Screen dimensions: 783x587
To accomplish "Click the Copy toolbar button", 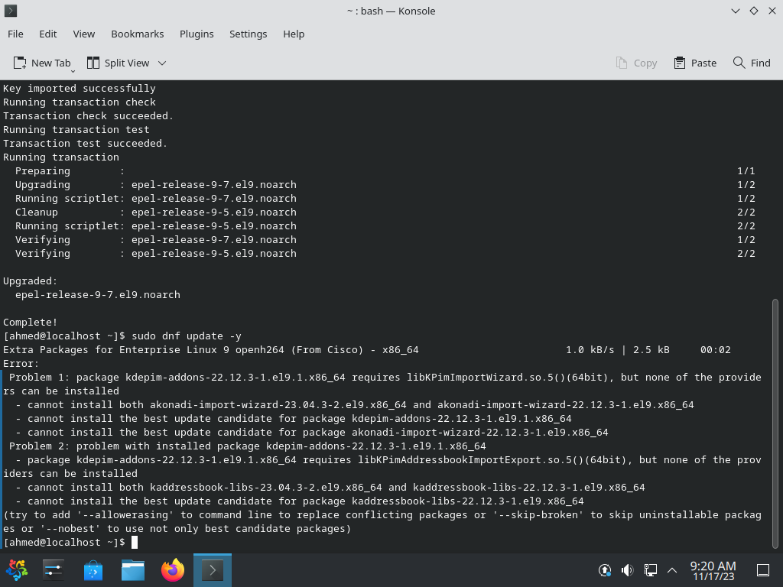I will pos(637,63).
